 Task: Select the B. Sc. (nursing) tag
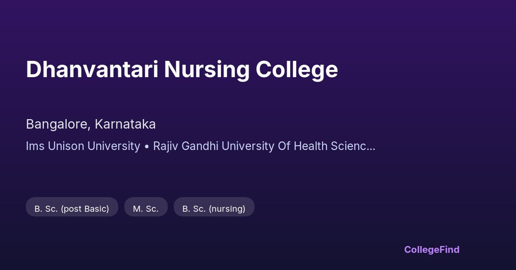214,209
